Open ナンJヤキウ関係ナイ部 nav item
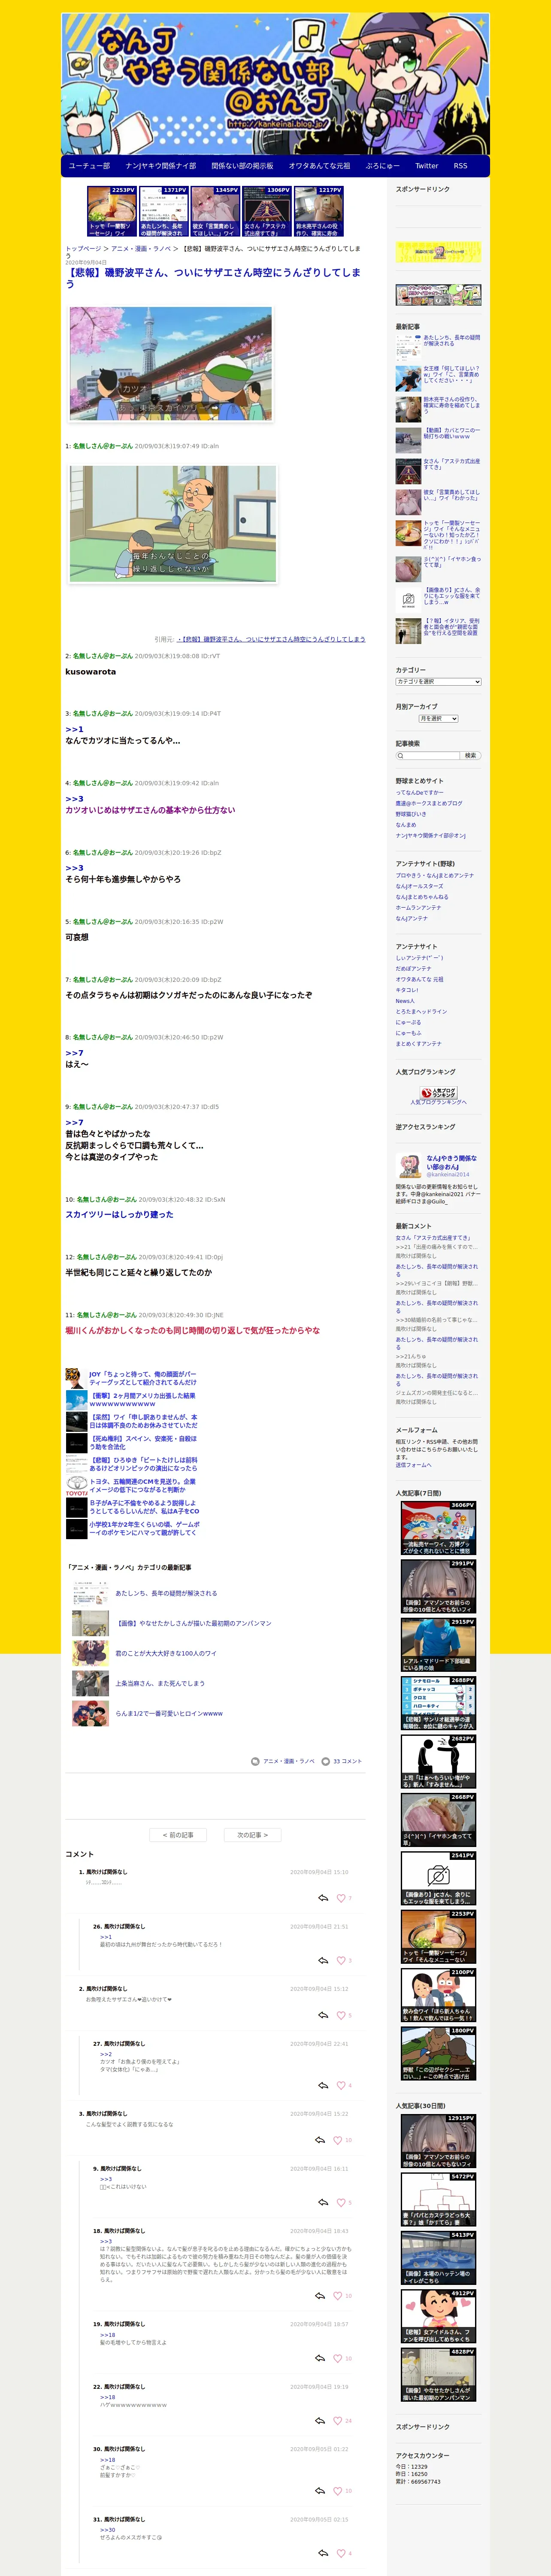 pos(161,166)
